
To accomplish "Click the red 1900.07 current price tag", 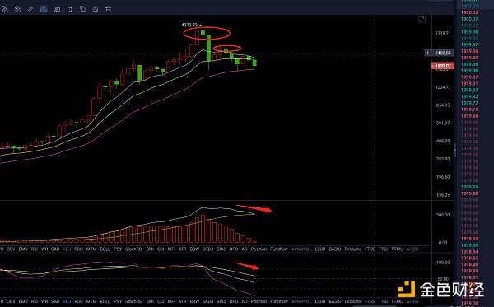I will [x=443, y=66].
